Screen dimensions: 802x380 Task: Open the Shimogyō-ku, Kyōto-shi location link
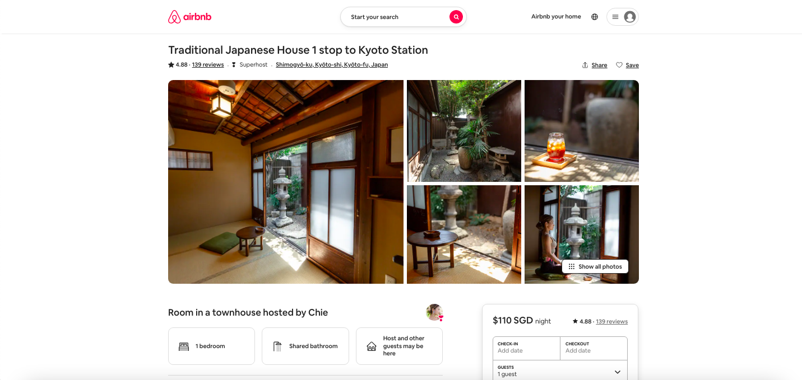pos(332,65)
